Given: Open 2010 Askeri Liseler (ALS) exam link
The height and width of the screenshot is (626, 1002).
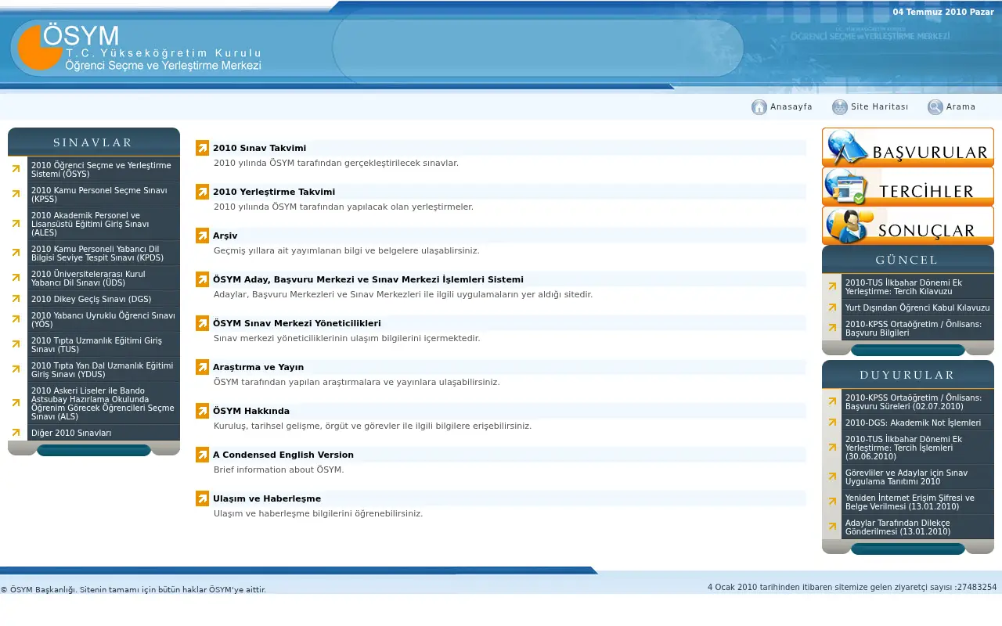Looking at the screenshot, I should pyautogui.click(x=103, y=403).
